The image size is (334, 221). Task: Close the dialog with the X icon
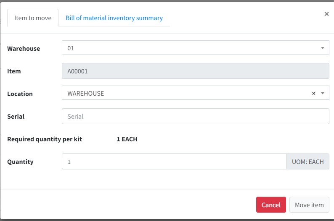(x=326, y=14)
